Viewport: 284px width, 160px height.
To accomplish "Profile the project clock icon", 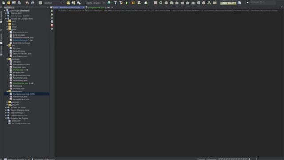I will pyautogui.click(x=146, y=3).
